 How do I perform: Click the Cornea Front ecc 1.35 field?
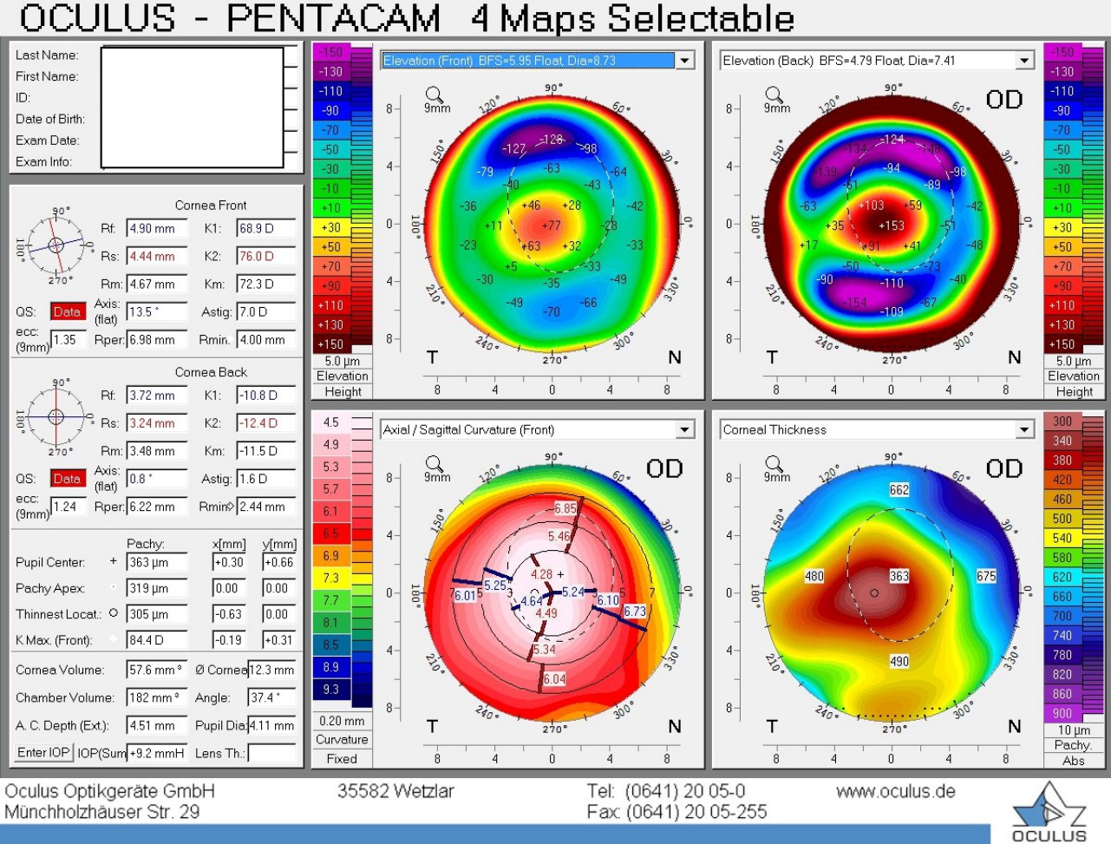[68, 340]
